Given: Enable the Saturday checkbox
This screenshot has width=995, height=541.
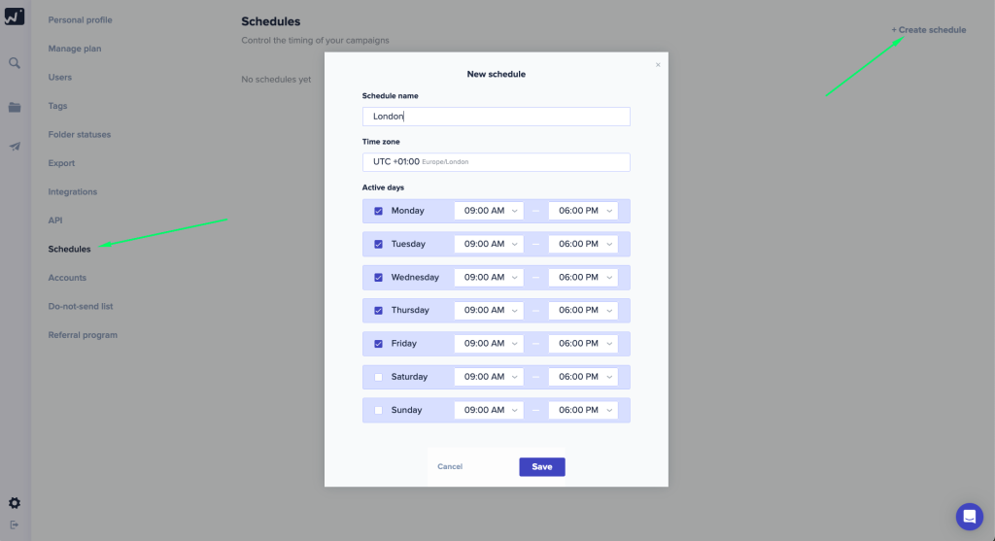Looking at the screenshot, I should [x=378, y=377].
